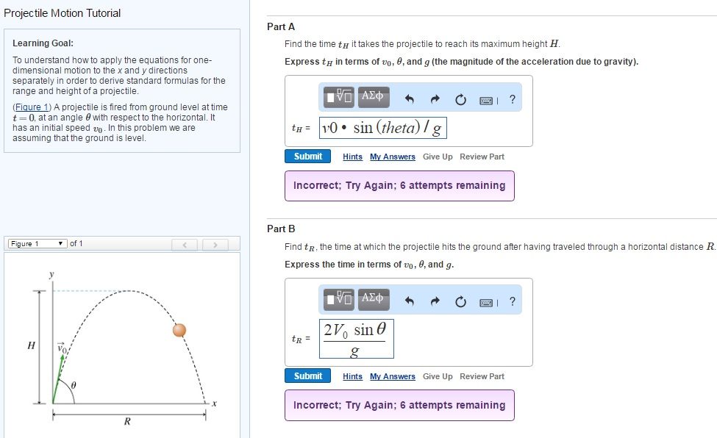Open Part B Greek symbols palette
This screenshot has width=717, height=438.
374,299
